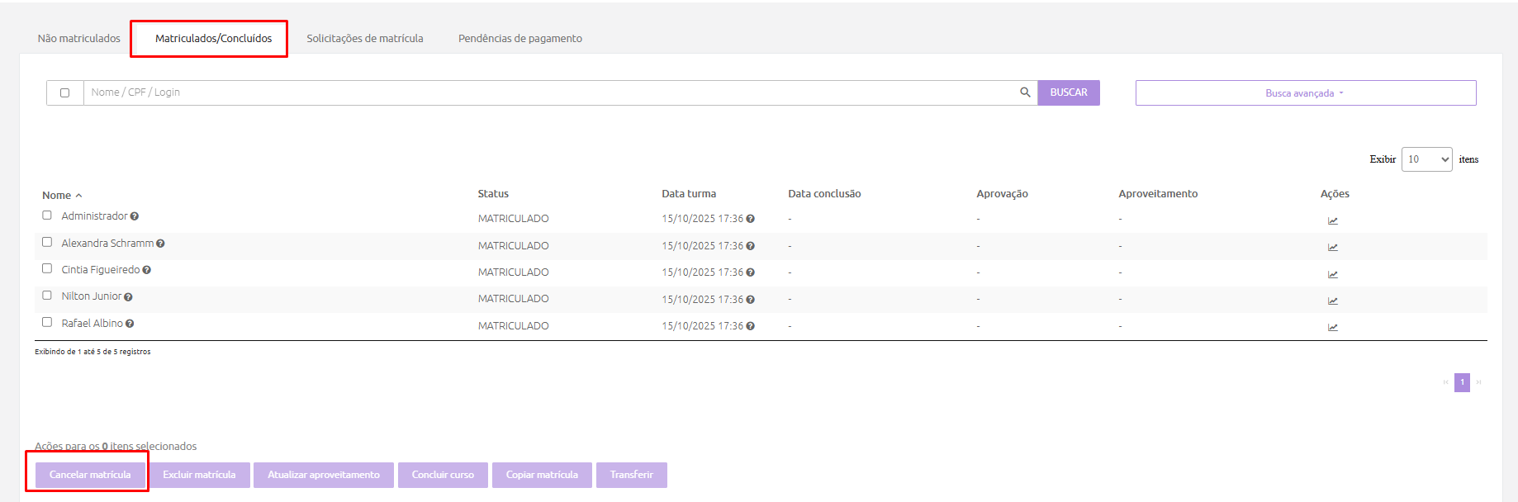Click help icon beside Rafael Albino date

point(750,326)
